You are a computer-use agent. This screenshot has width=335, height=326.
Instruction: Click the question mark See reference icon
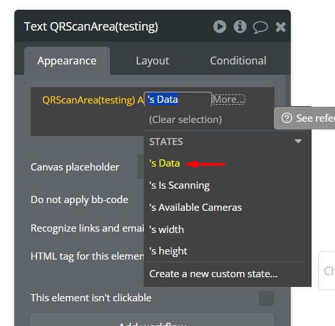coord(287,118)
